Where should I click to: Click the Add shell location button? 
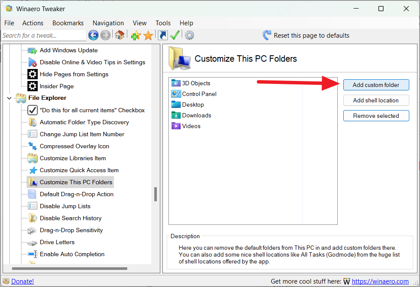point(376,100)
